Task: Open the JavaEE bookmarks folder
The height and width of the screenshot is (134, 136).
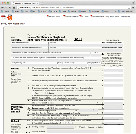Action: (106, 11)
